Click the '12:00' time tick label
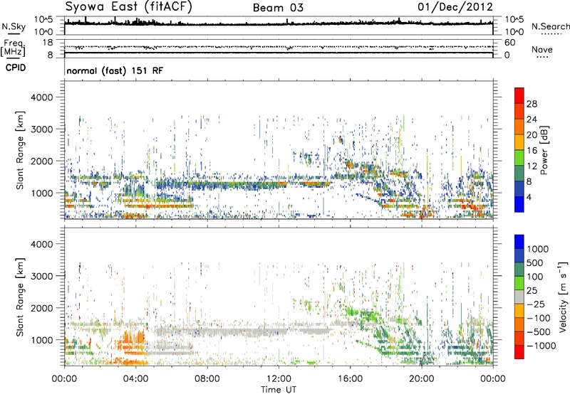570x394 pixels. point(279,379)
